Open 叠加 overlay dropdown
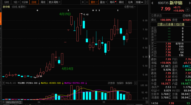This screenshot has height=105, width=191. 103,2
